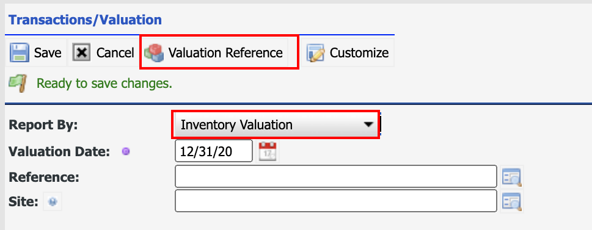Open the lookup icon beside Site field
This screenshot has width=592, height=230.
coord(511,202)
